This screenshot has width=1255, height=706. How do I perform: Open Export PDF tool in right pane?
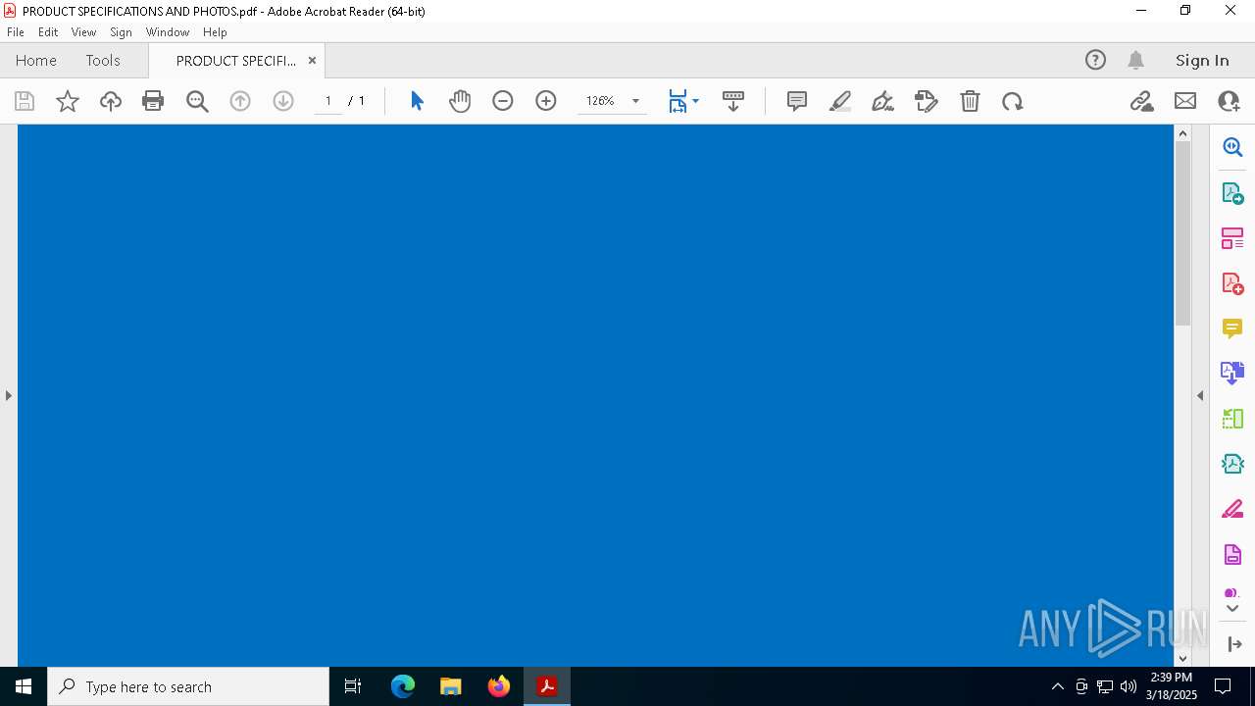[1232, 193]
